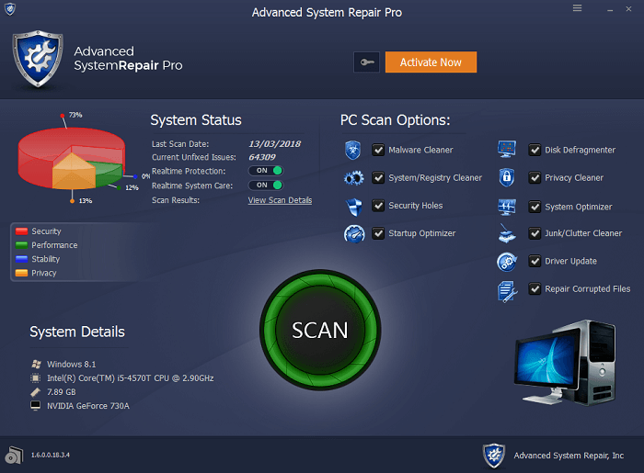
Task: Click the System Optimizer icon
Action: [506, 207]
